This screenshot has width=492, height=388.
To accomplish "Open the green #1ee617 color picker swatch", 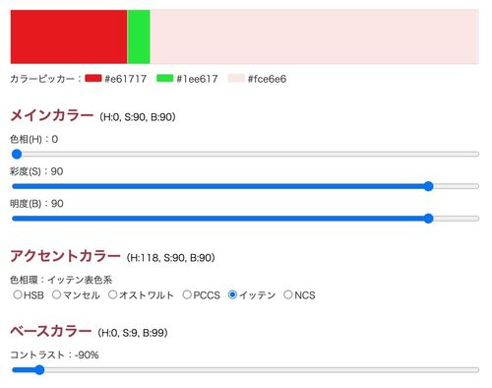I will [164, 78].
